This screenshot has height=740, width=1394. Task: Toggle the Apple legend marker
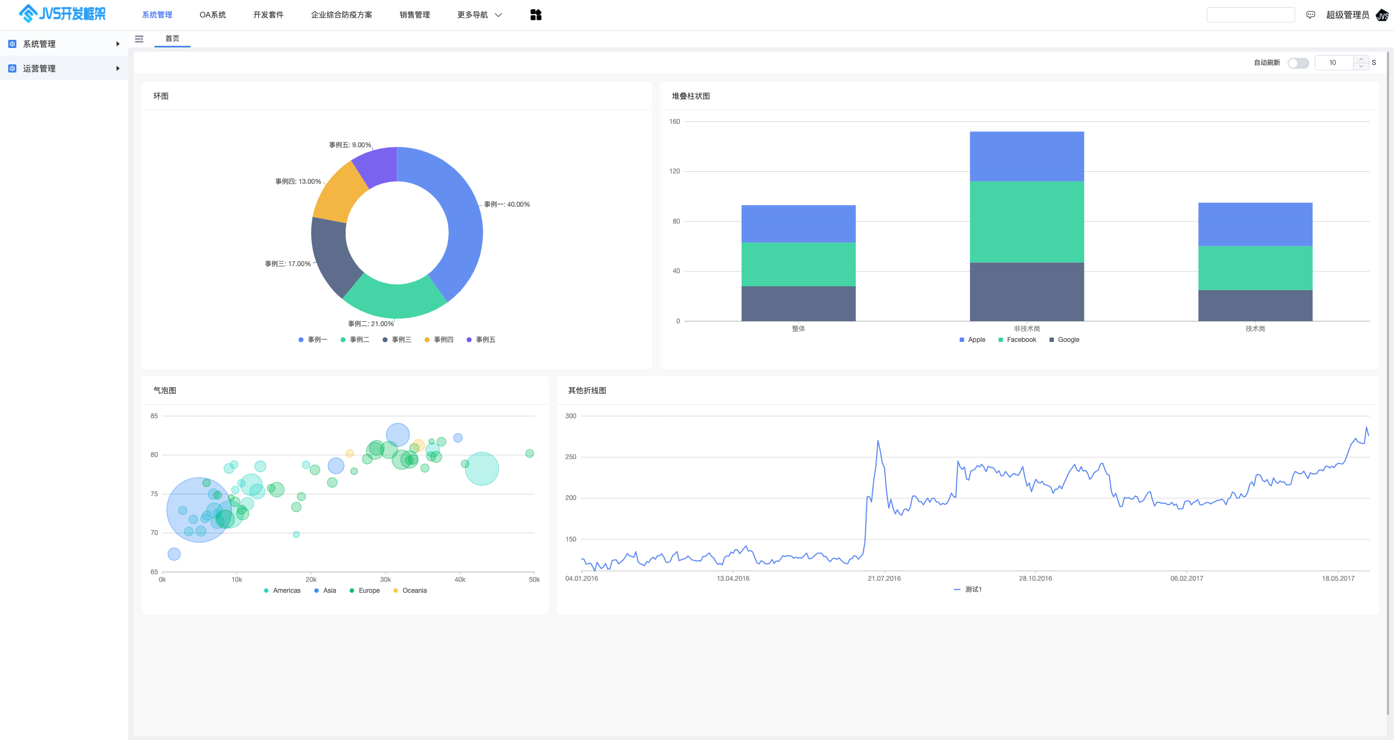(x=962, y=340)
